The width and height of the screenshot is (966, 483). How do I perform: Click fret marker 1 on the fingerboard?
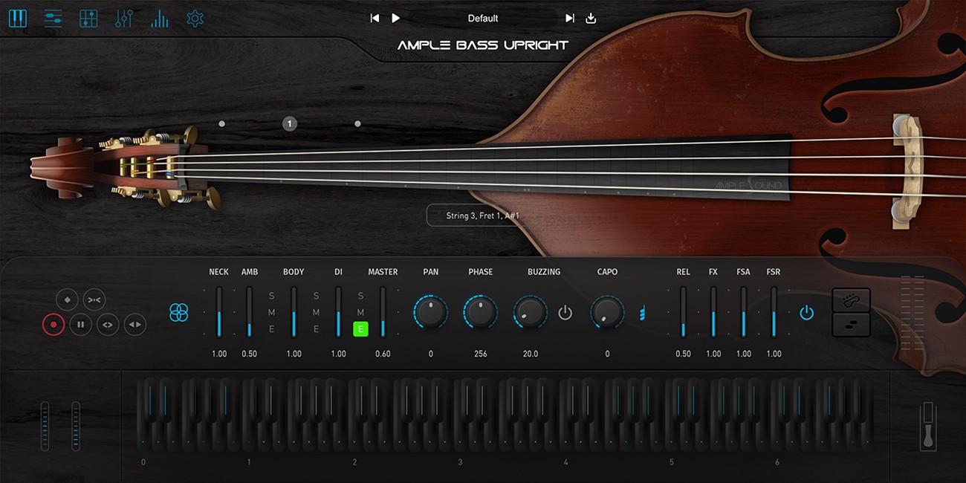click(288, 123)
